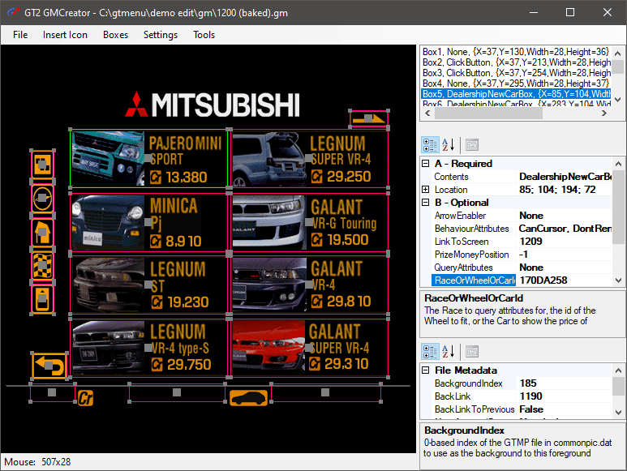The height and width of the screenshot is (471, 627).
Task: Click Alphabetical sort icon above File Metadata
Action: tap(448, 352)
